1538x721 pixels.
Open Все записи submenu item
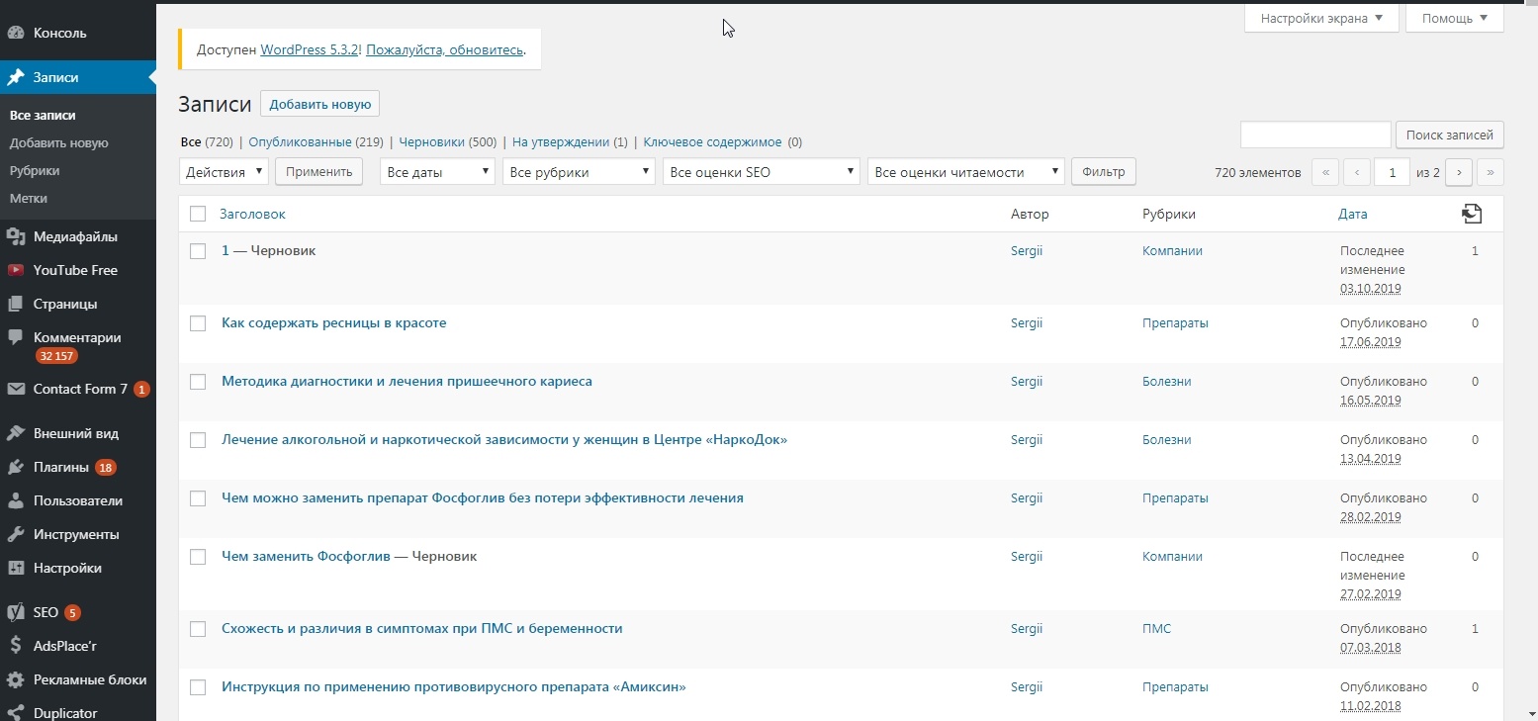[x=43, y=116]
